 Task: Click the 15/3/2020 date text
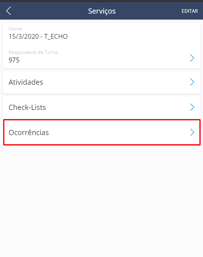coord(24,36)
